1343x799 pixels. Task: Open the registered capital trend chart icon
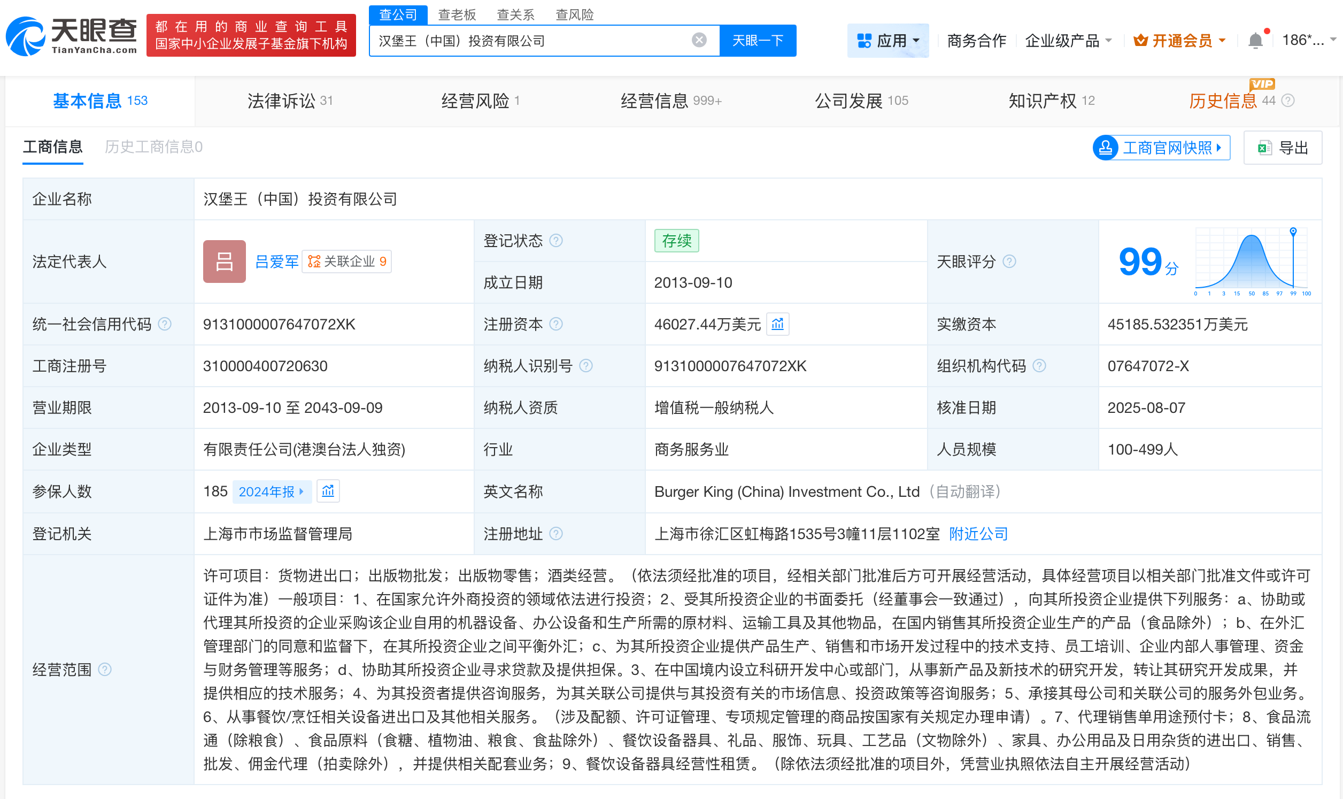pos(777,324)
